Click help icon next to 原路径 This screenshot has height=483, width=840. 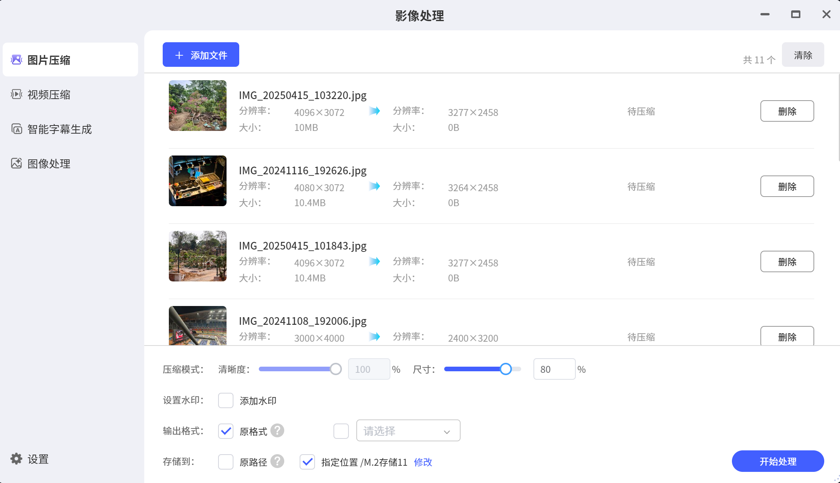tap(277, 461)
